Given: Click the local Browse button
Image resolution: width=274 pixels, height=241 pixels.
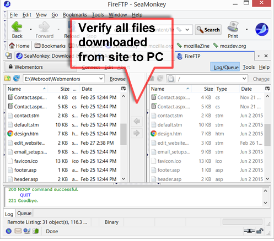Looking at the screenshot, I should pyautogui.click(x=117, y=79).
